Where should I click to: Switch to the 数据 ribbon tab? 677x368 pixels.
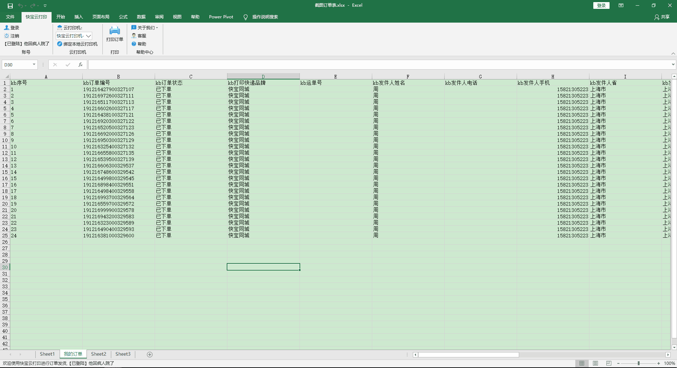pyautogui.click(x=141, y=17)
